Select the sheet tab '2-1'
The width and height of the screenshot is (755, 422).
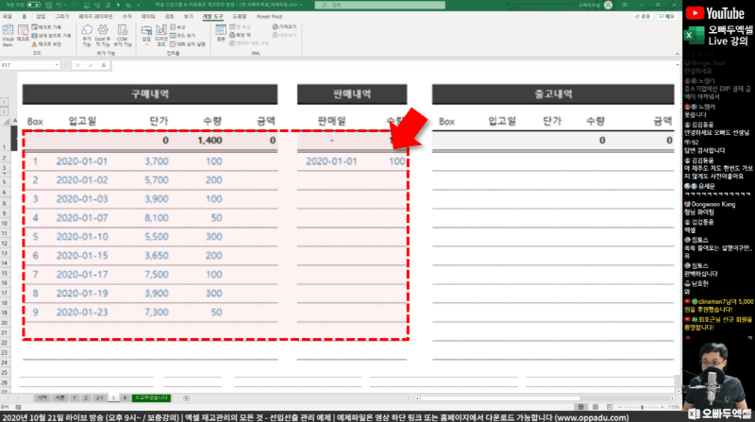click(x=99, y=397)
